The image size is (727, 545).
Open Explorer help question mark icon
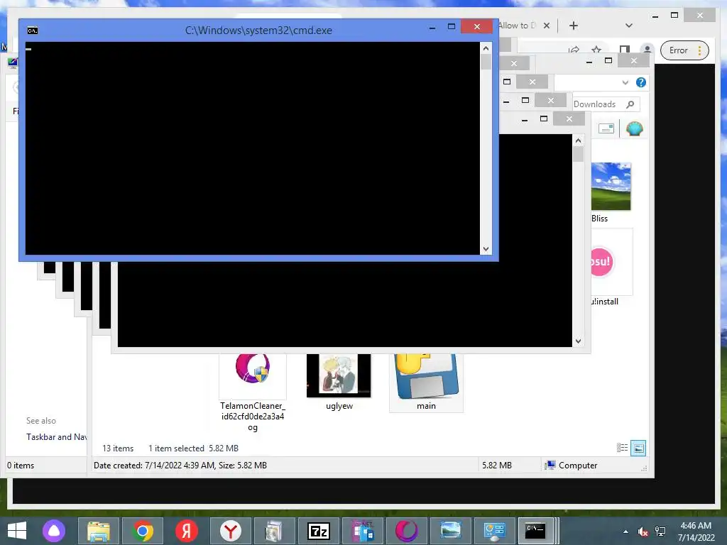[641, 82]
